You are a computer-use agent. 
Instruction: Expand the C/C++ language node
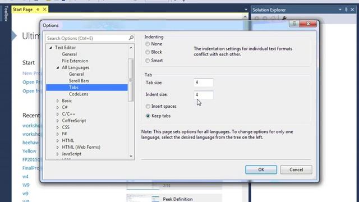pyautogui.click(x=57, y=114)
